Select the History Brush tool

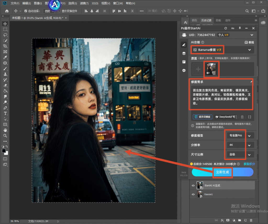(x=5, y=80)
